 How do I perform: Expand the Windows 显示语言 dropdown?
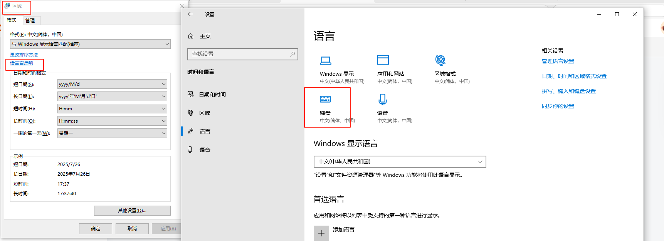400,162
